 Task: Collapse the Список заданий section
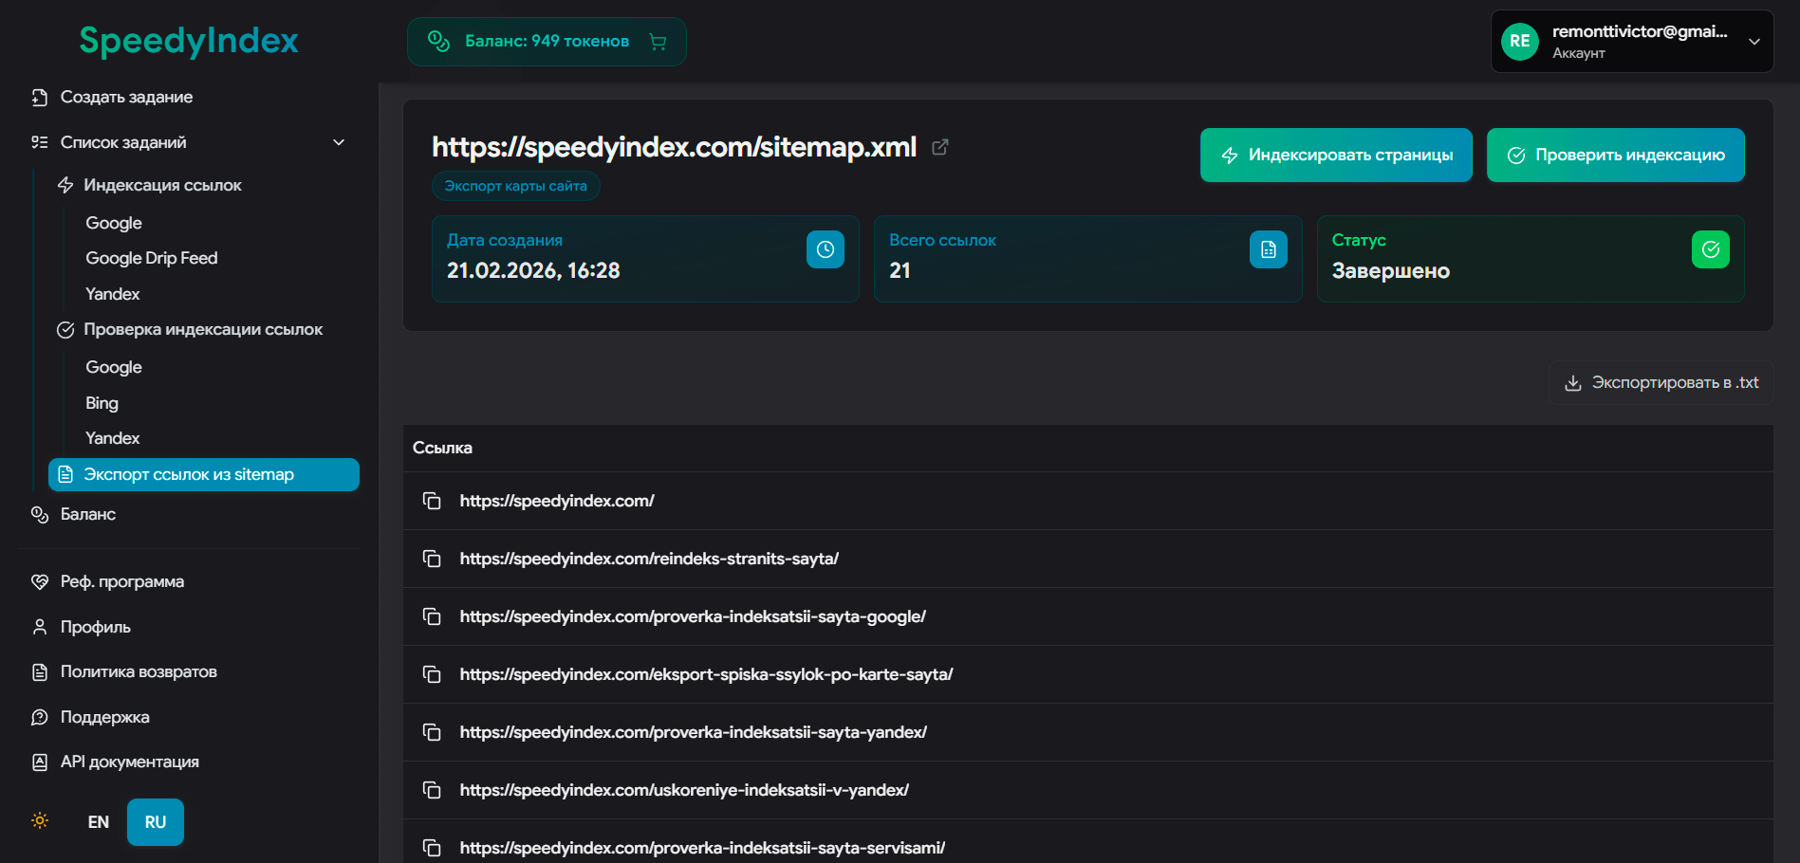coord(338,141)
